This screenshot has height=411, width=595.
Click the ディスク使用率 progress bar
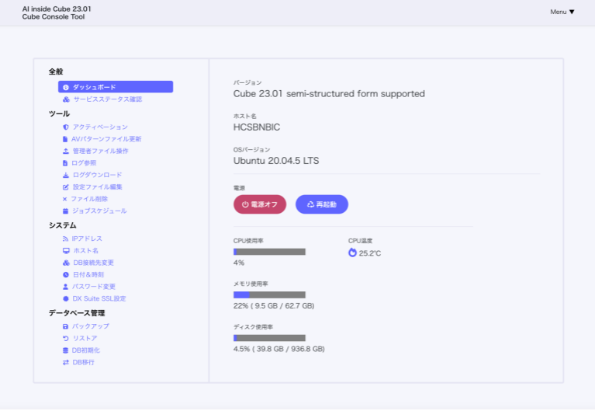pos(269,338)
